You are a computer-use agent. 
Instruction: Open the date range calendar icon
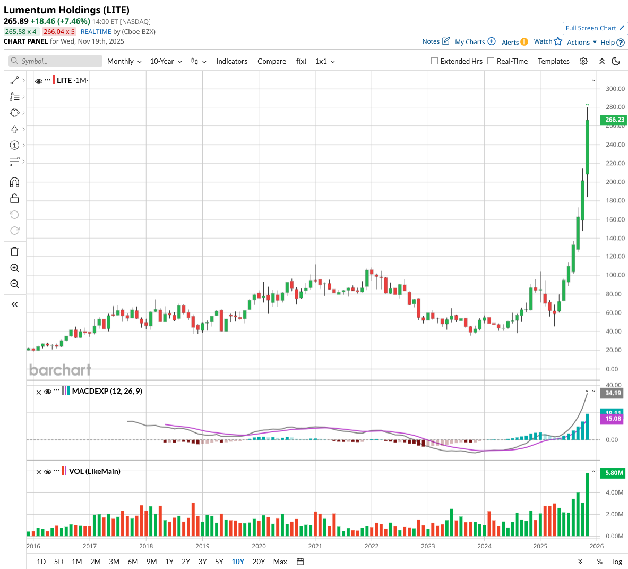pyautogui.click(x=300, y=562)
